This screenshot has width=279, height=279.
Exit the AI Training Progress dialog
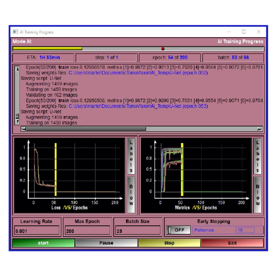tap(232, 243)
